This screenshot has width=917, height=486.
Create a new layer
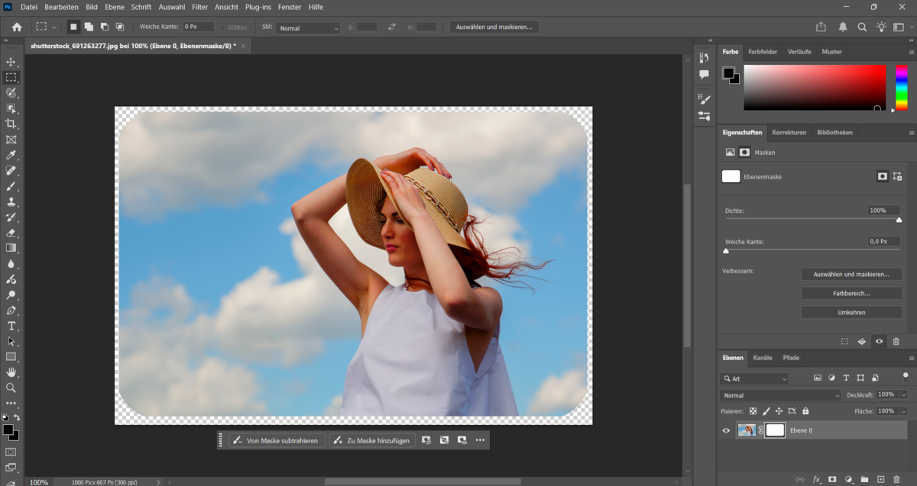pos(881,479)
